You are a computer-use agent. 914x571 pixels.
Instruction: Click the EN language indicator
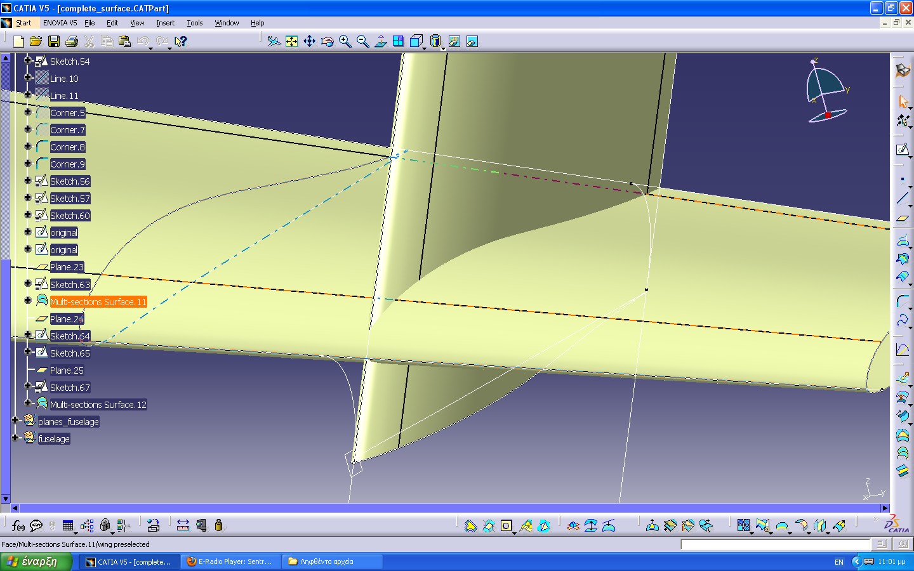point(839,562)
